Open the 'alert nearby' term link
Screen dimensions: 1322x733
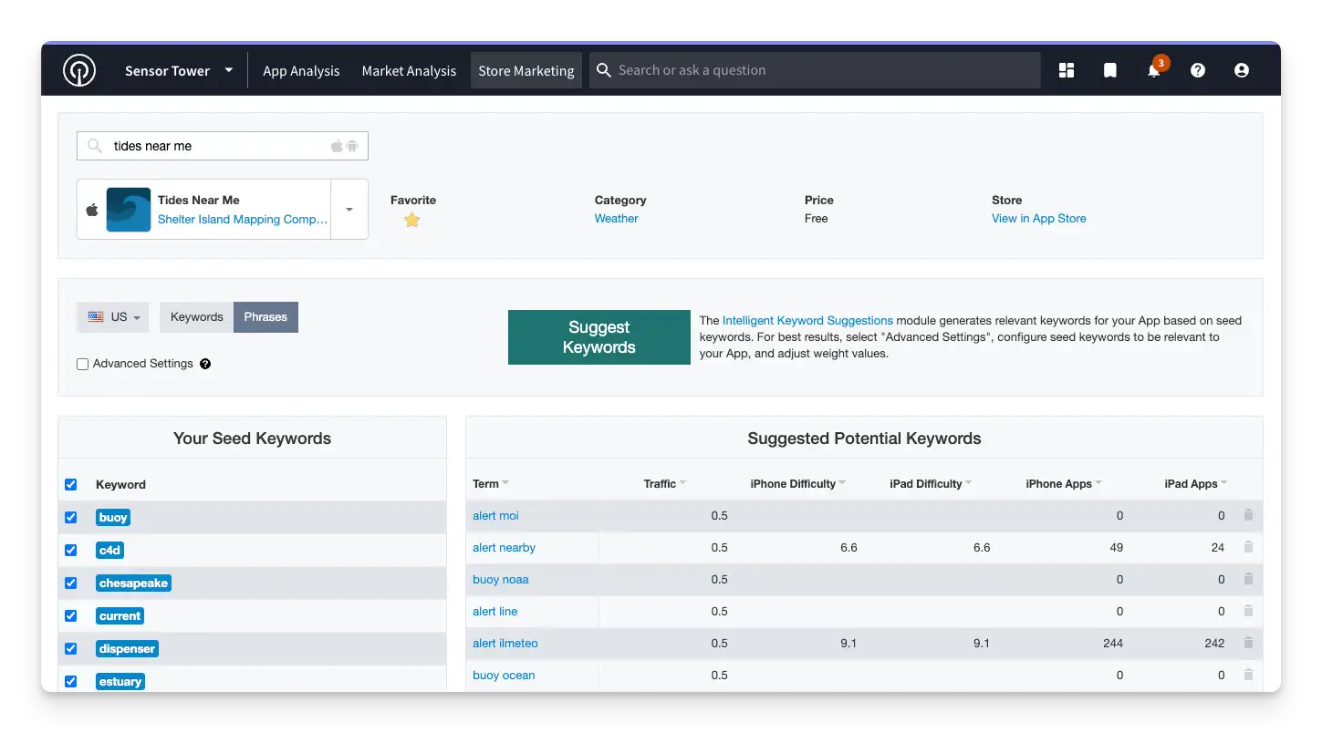tap(504, 548)
